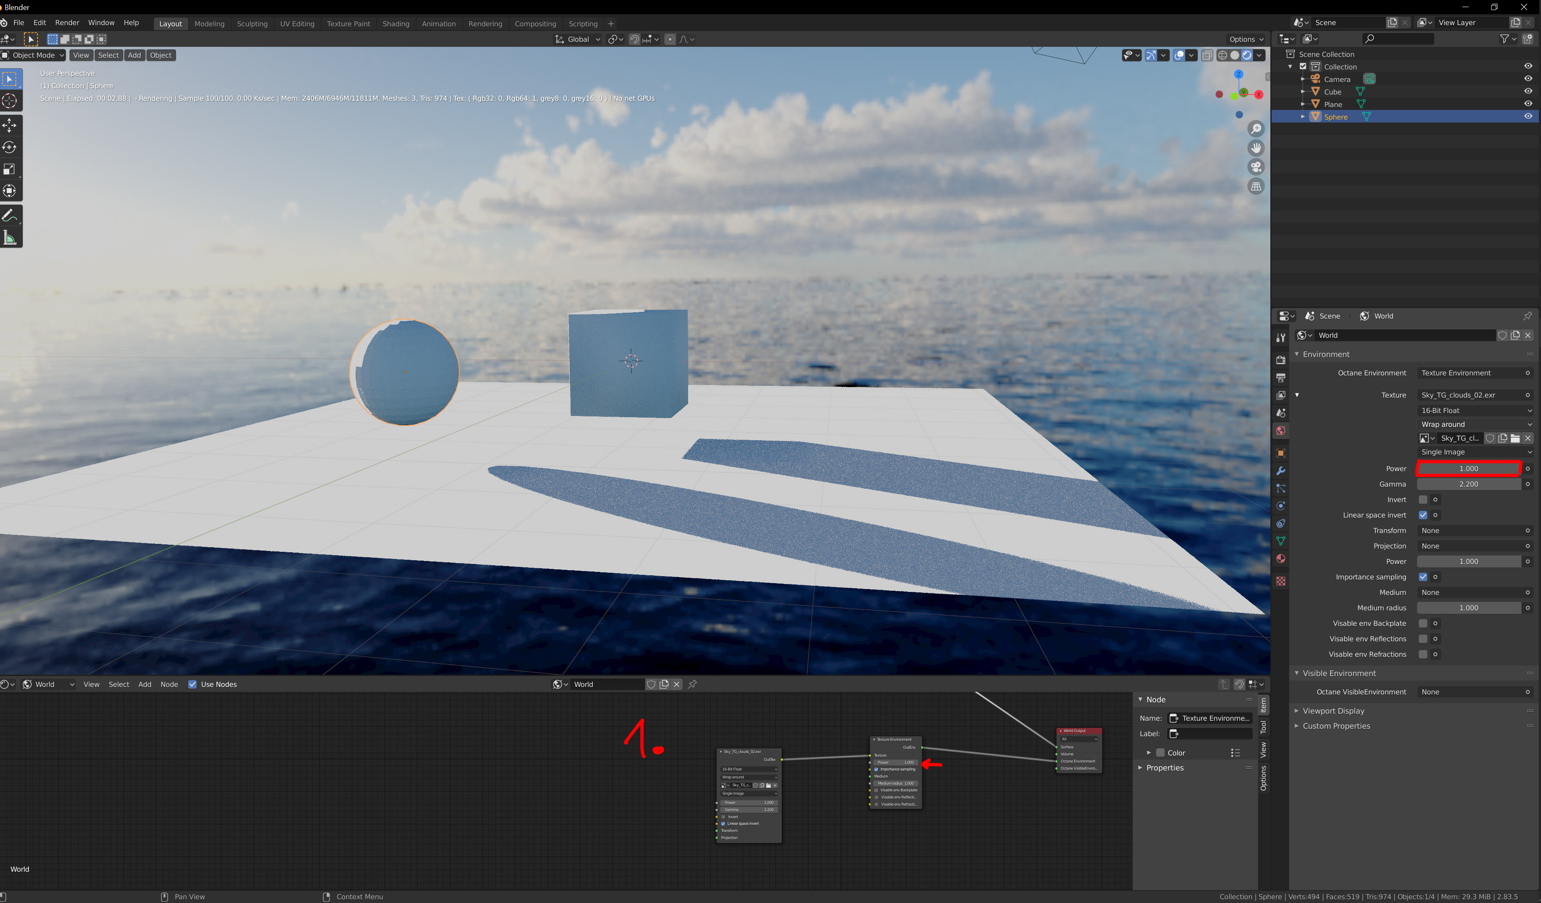Open the Object Mode dropdown
Image resolution: width=1541 pixels, height=903 pixels.
(x=34, y=56)
